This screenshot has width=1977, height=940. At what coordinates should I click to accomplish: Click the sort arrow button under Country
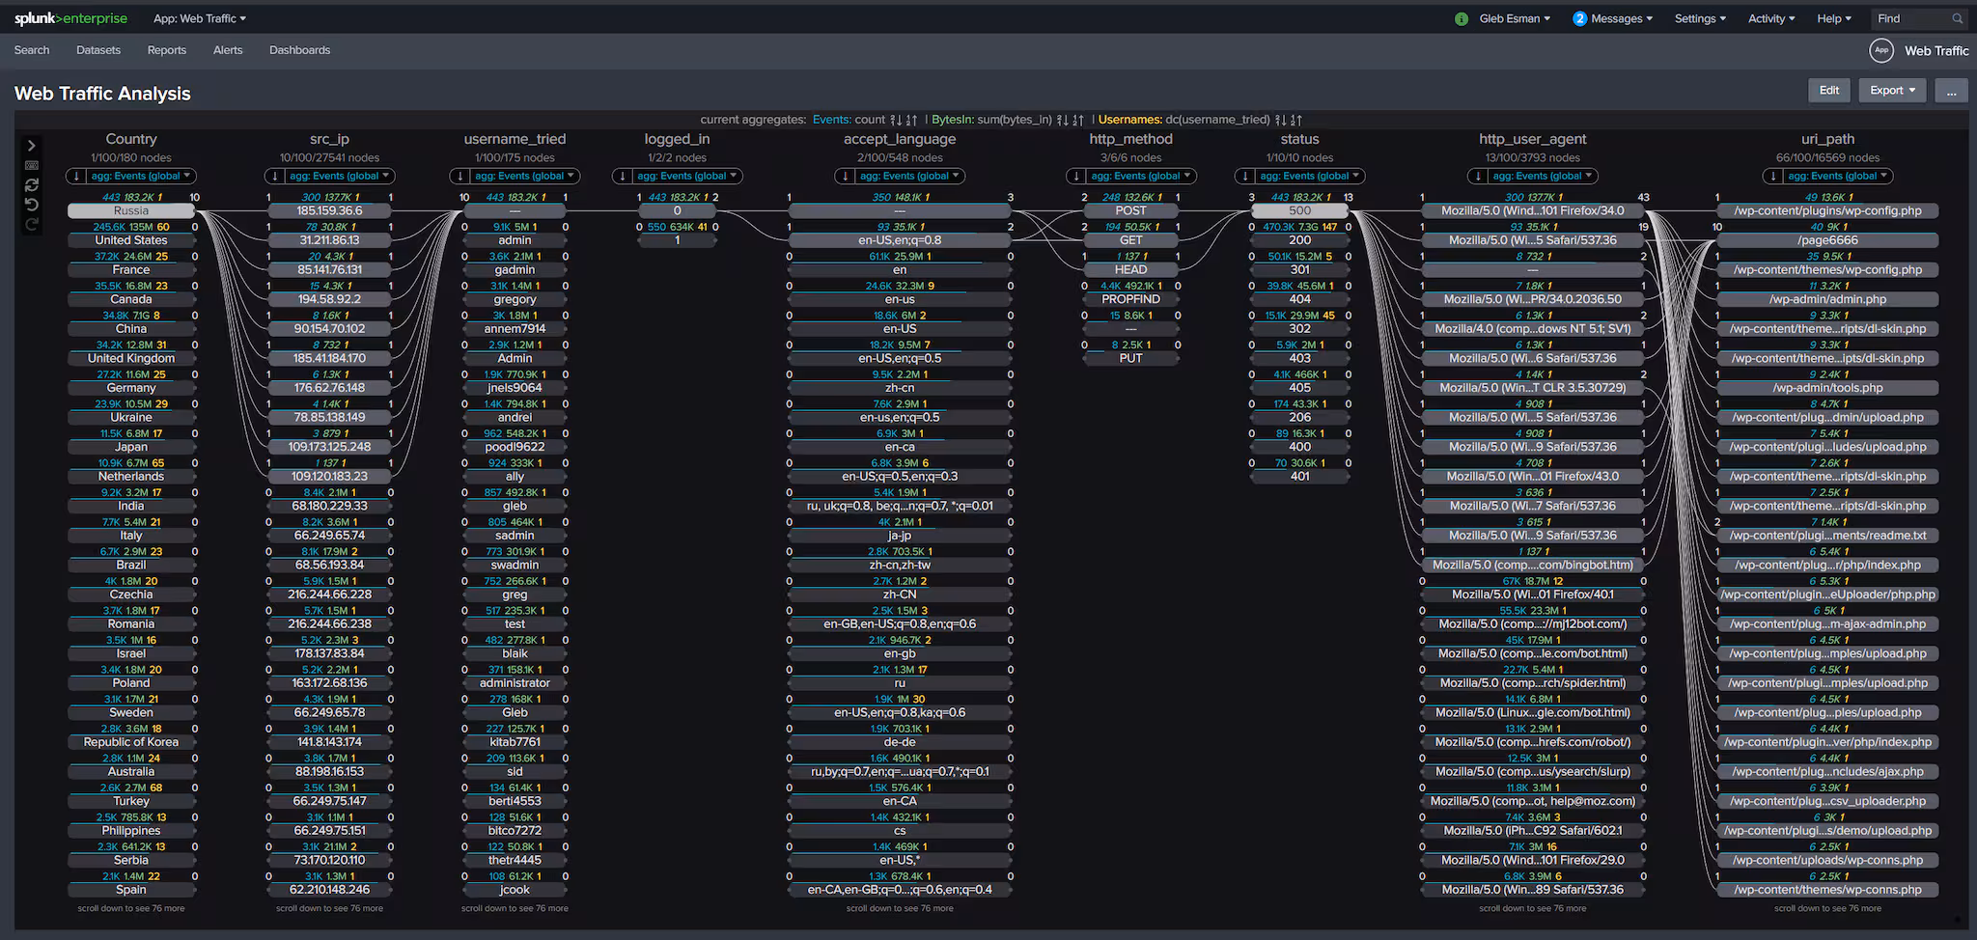click(75, 176)
